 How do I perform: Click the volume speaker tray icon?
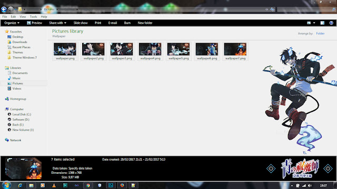(x=310, y=185)
